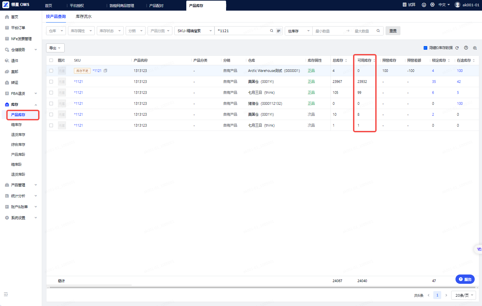Toggle the 隐藏0库存数据 checkbox

(425, 48)
